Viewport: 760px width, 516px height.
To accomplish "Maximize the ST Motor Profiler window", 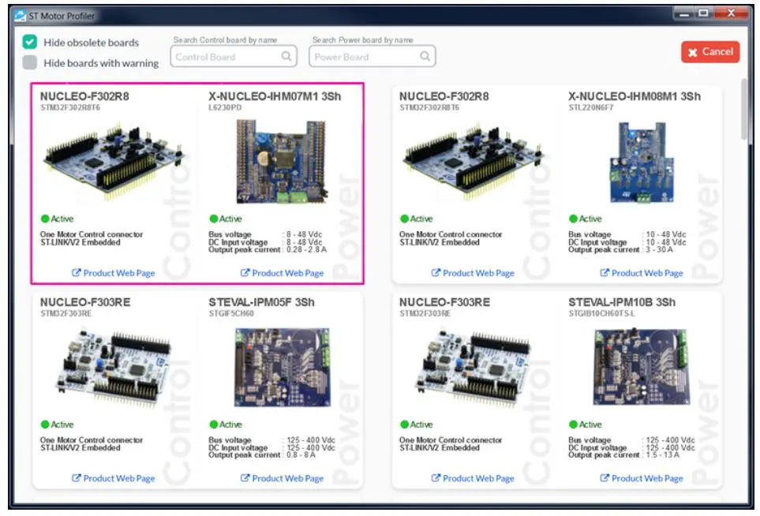I will (x=703, y=13).
